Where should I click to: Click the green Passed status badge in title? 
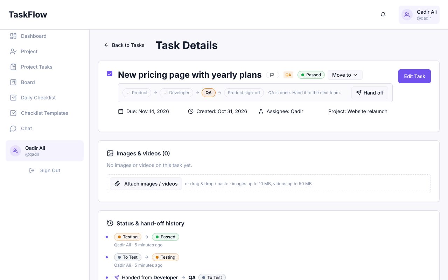(311, 75)
